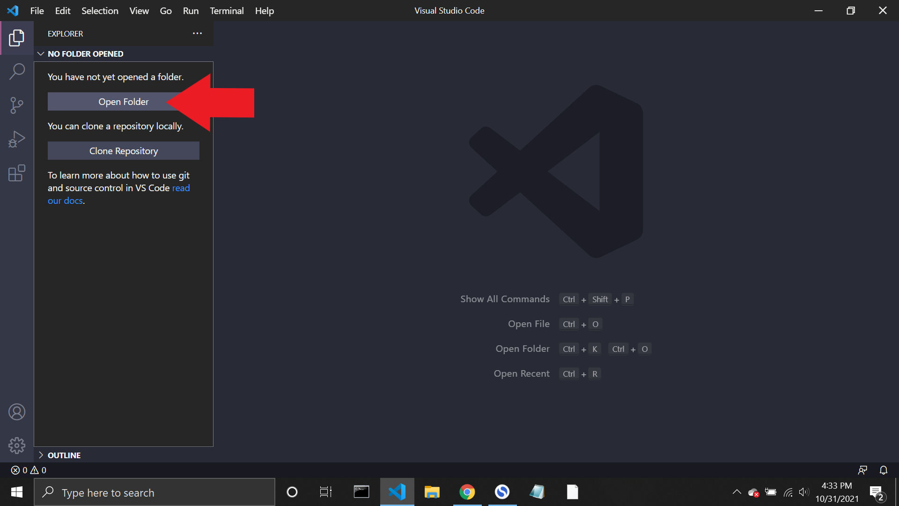Click the Open Folder button
899x506 pixels.
click(x=123, y=101)
